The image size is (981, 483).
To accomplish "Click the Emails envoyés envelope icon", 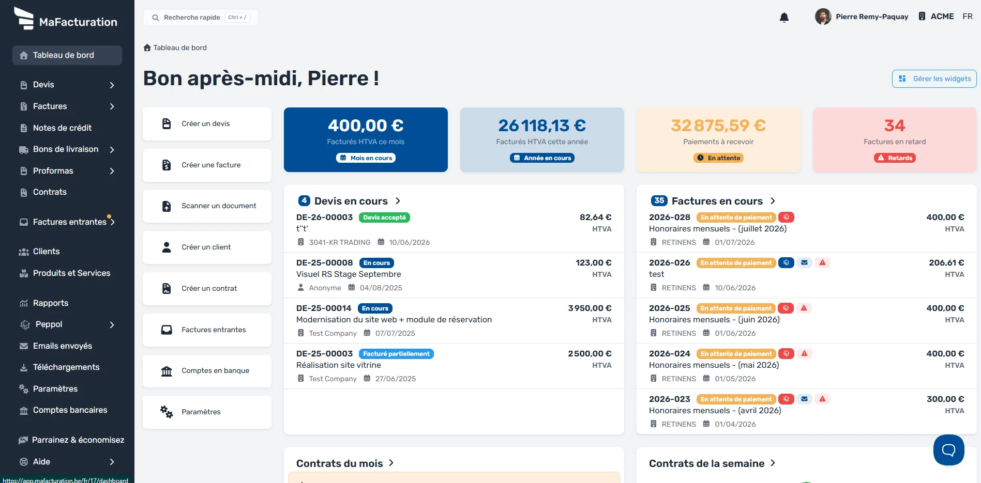I will [x=24, y=346].
